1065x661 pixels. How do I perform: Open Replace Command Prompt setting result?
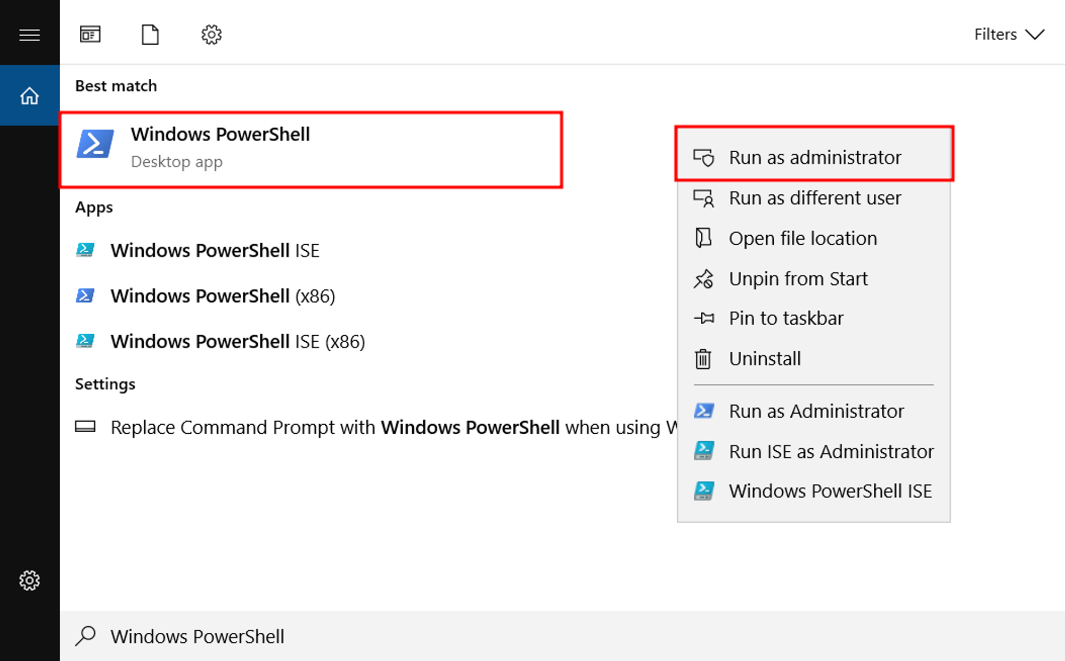coord(373,427)
